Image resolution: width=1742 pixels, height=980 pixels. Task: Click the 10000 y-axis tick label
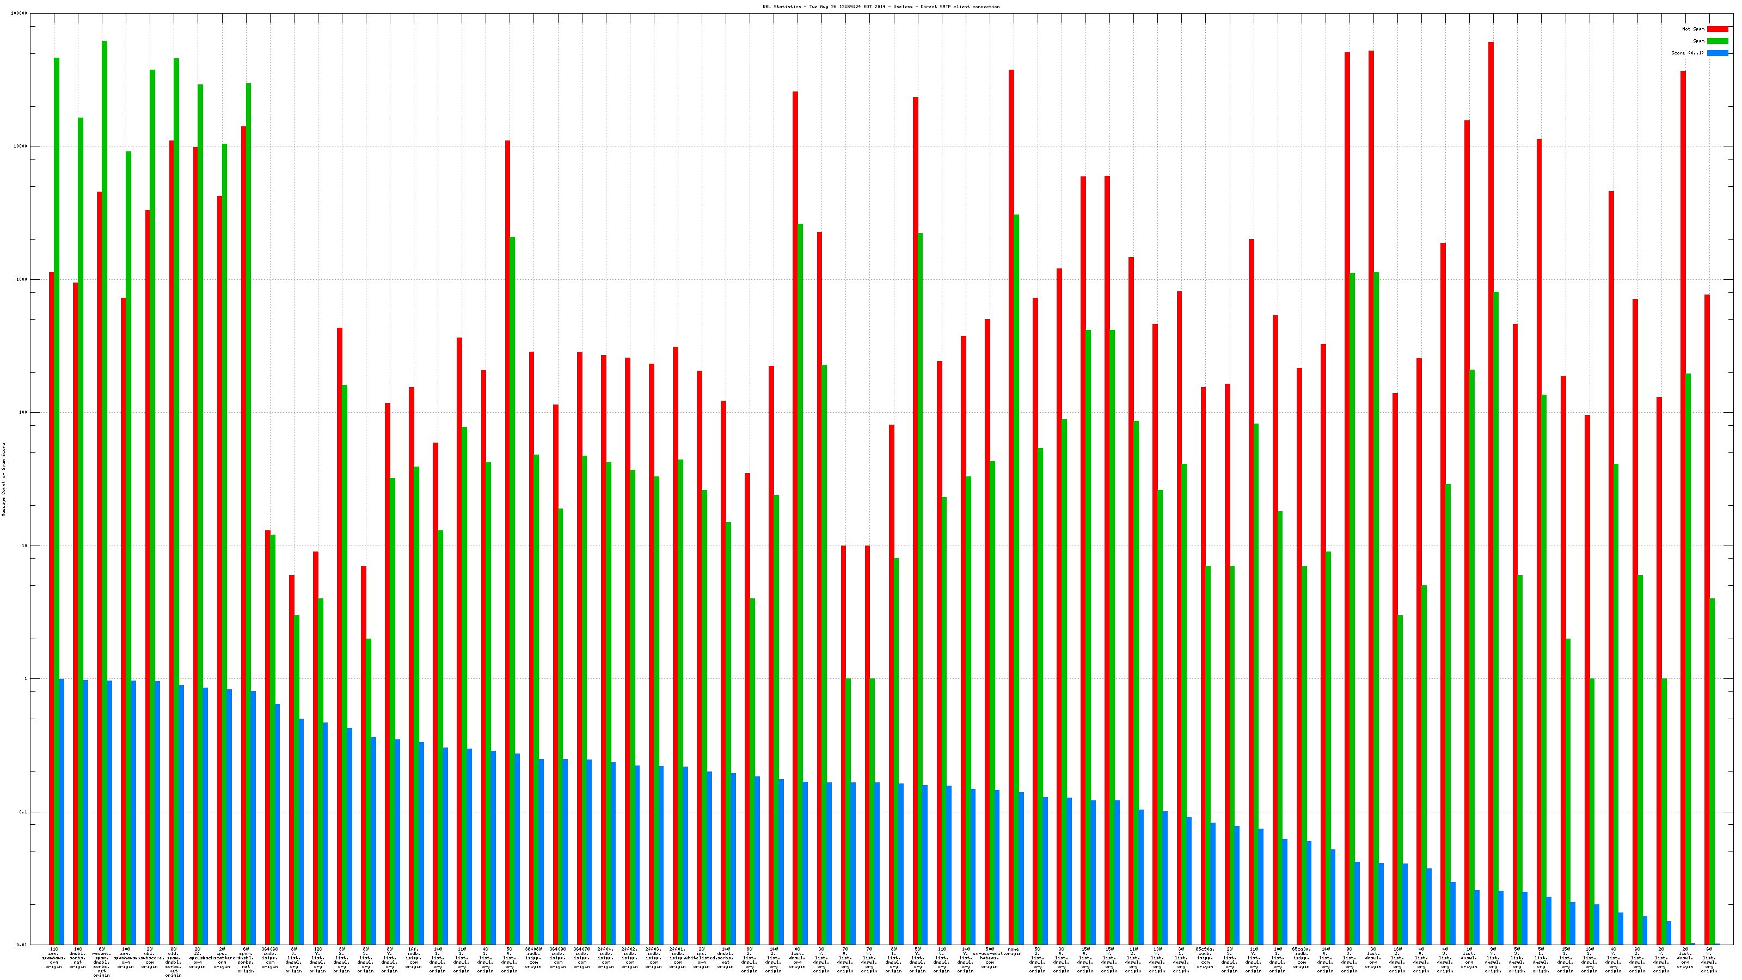pyautogui.click(x=21, y=146)
